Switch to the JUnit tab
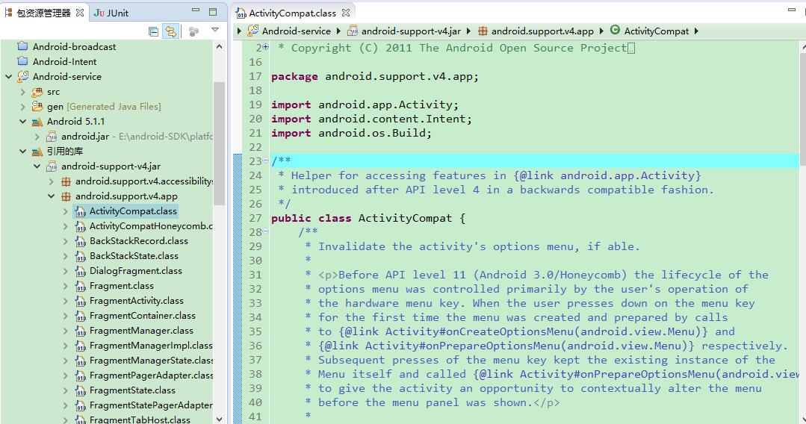Image resolution: width=806 pixels, height=424 pixels. (x=111, y=13)
